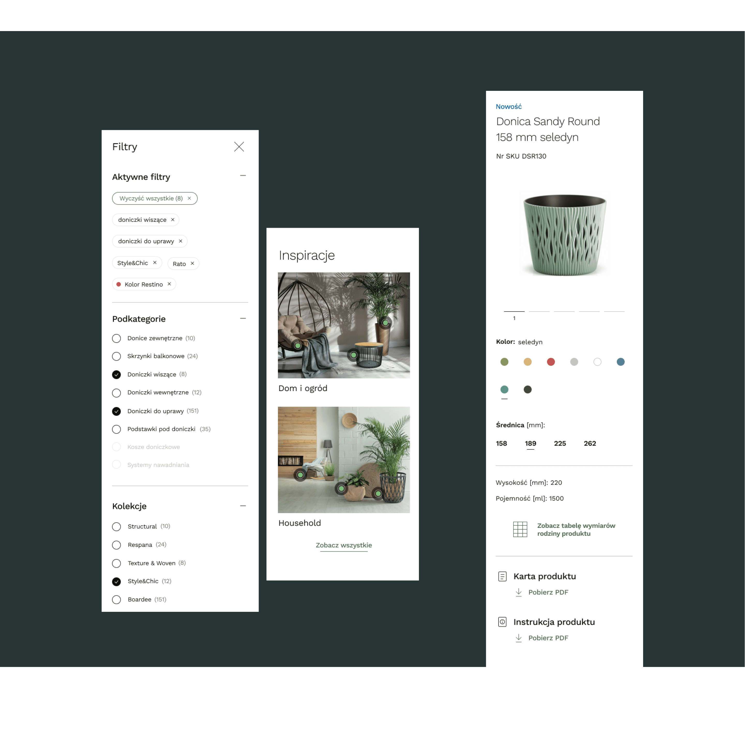Viewport: 745px width, 749px height.
Task: Uncheck the Doniczki wiszące subcategory
Action: click(x=116, y=374)
